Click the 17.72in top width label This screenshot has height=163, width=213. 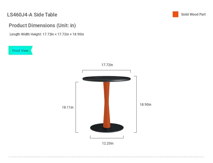pyautogui.click(x=107, y=65)
